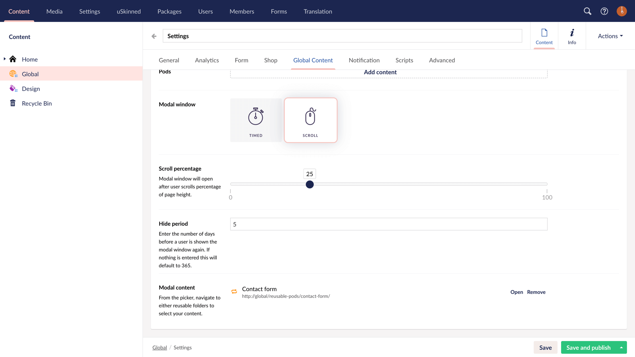Remove the Contact form modal content

point(536,292)
